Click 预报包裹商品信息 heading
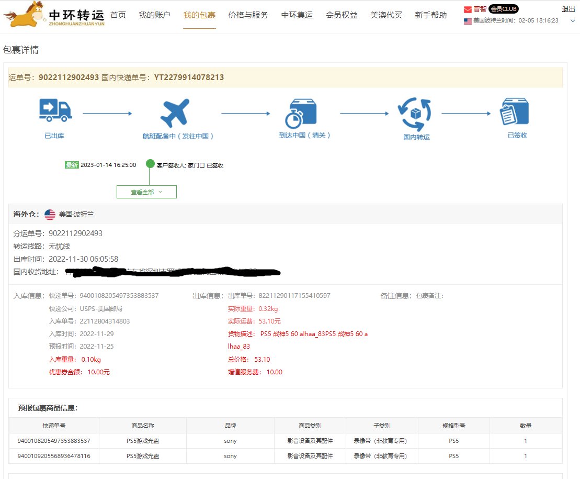The height and width of the screenshot is (479, 580). tap(48, 408)
